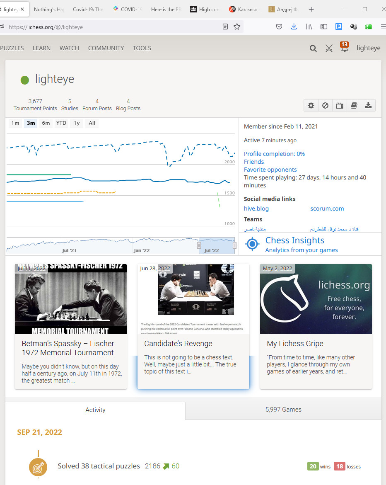Click the block/ban circle icon

coord(325,105)
